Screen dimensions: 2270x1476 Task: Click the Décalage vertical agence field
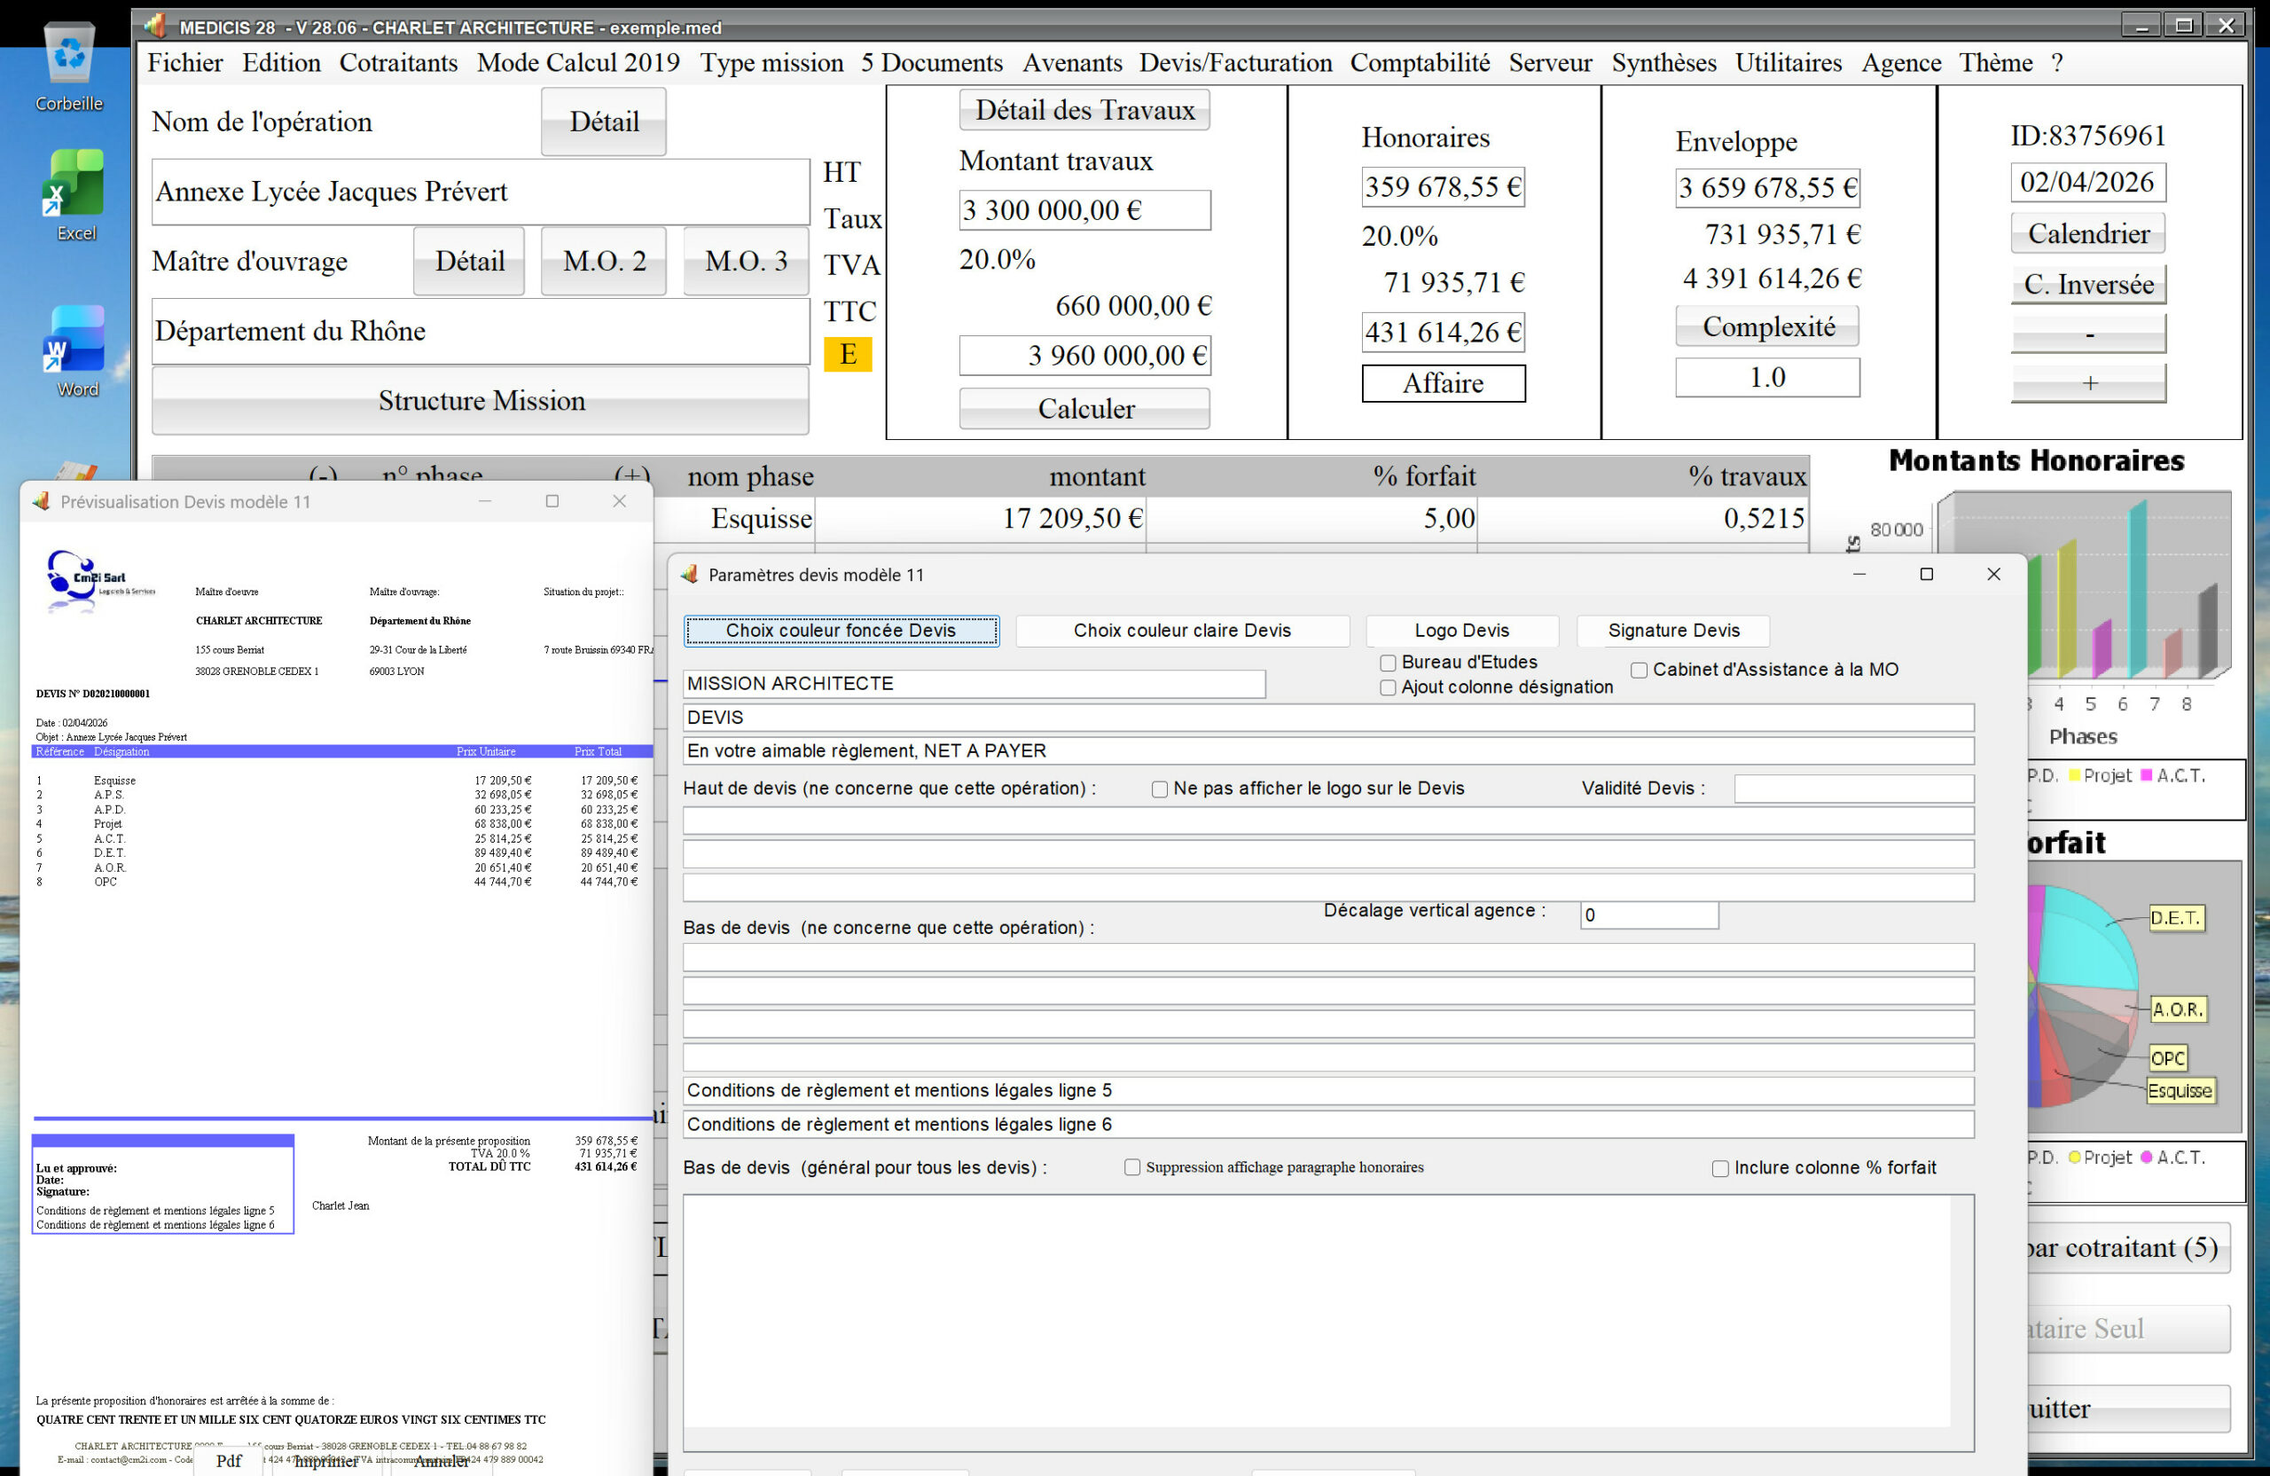point(1649,915)
